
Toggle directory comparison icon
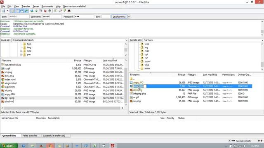click(x=60, y=11)
